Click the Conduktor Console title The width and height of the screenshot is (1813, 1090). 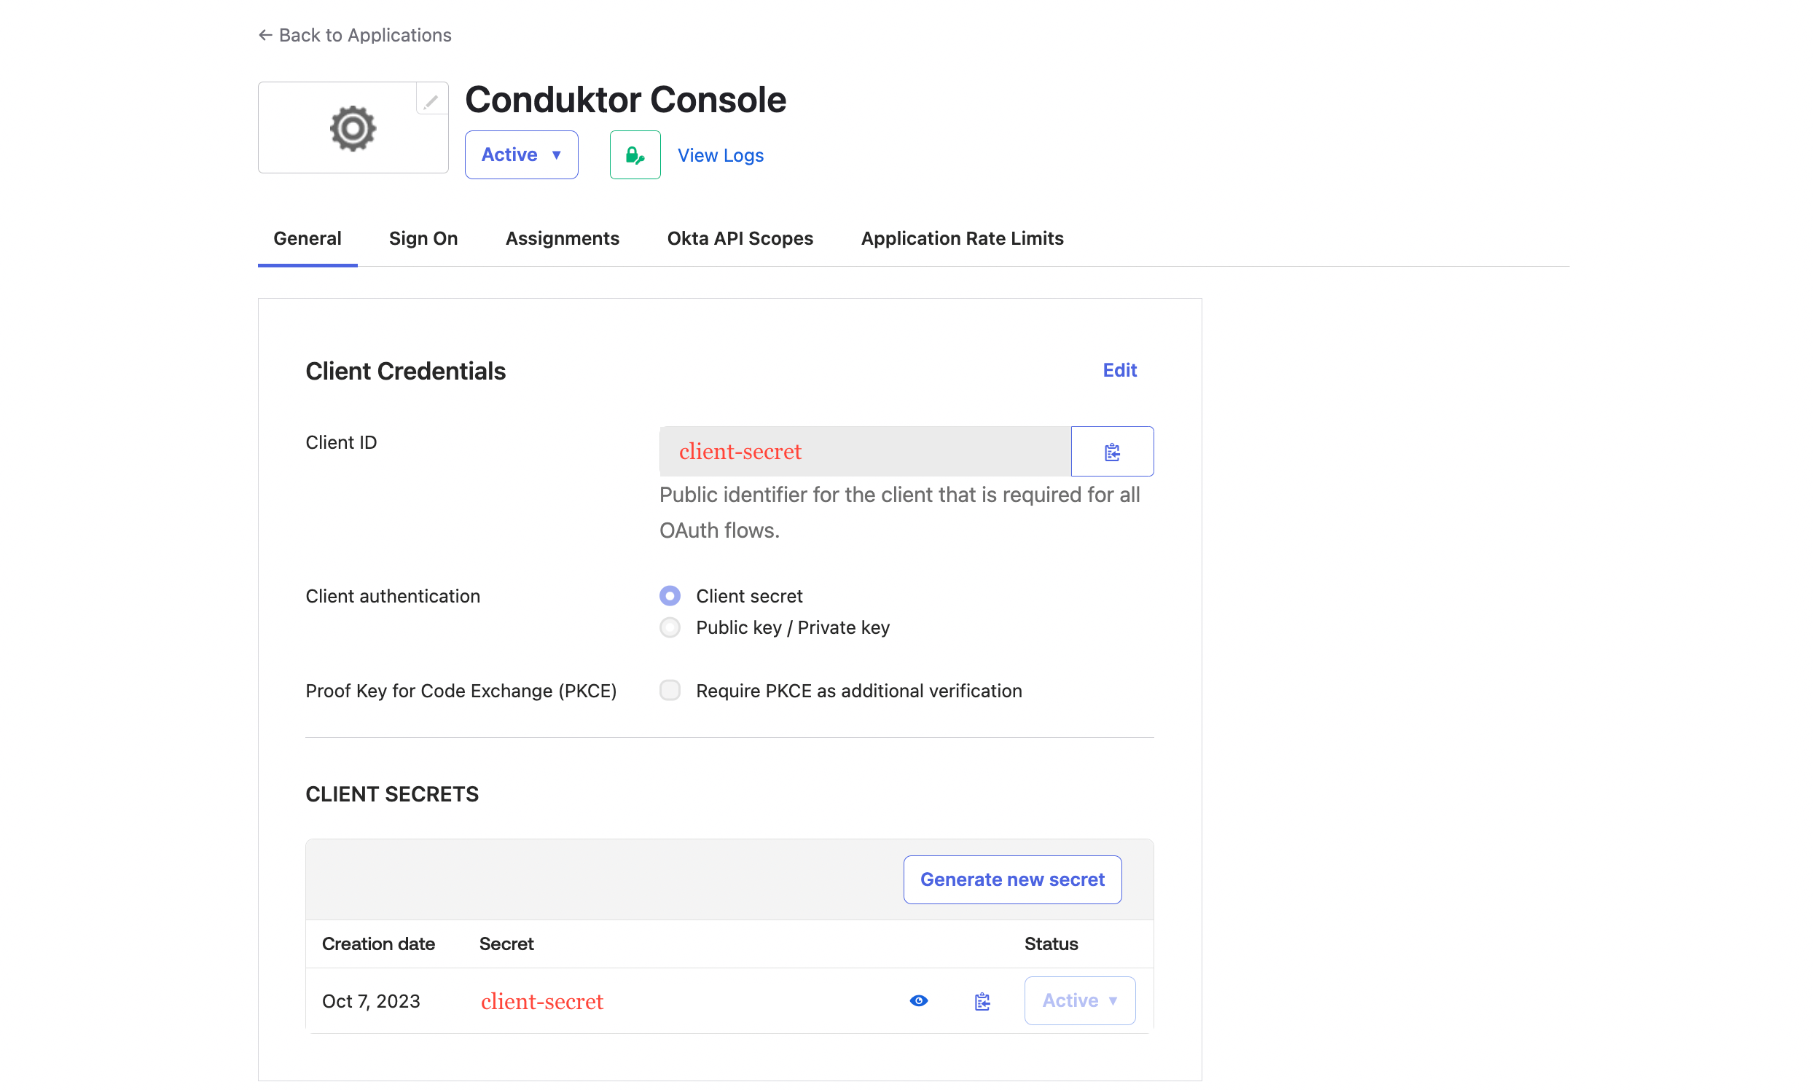625,100
